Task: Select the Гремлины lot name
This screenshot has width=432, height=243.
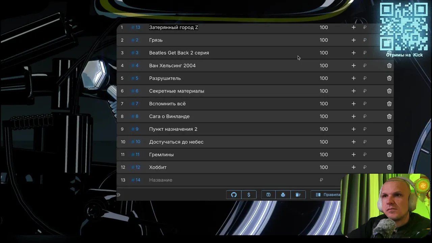Action: (x=161, y=155)
